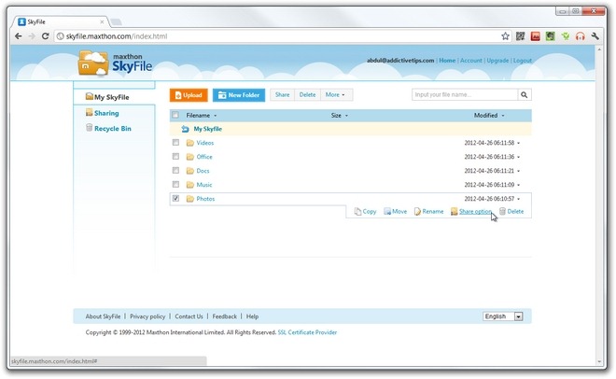Open the More dropdown menu
This screenshot has height=379, width=616.
337,94
